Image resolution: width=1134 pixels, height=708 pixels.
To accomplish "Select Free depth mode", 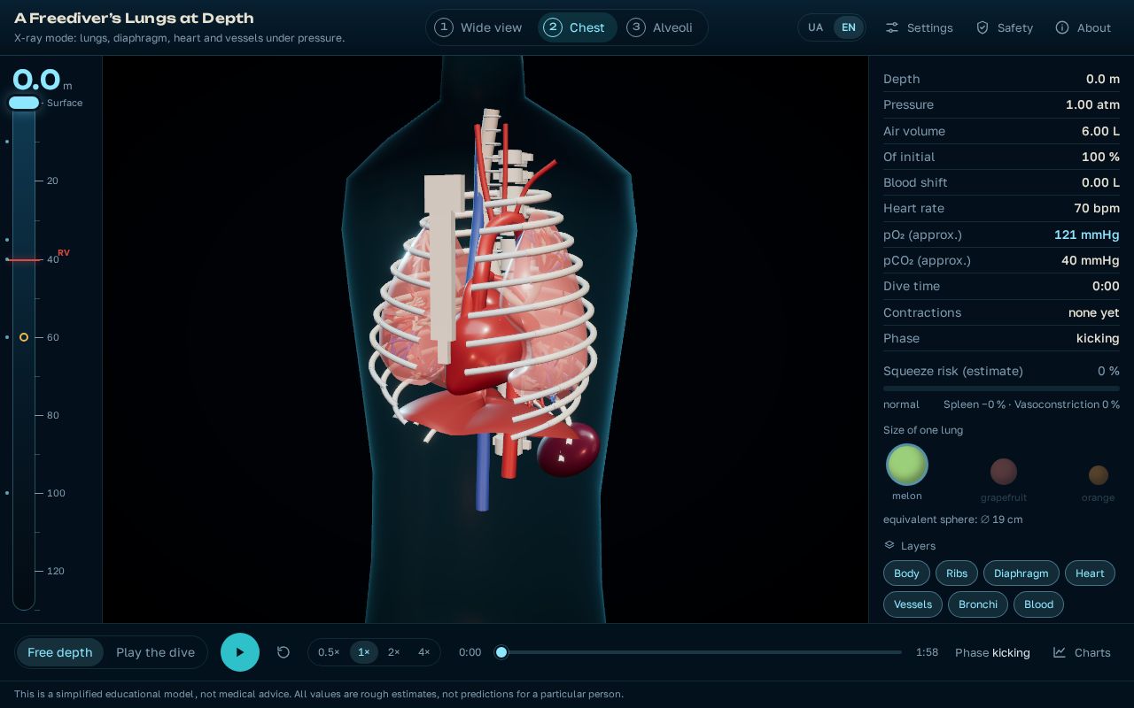I will pyautogui.click(x=60, y=652).
